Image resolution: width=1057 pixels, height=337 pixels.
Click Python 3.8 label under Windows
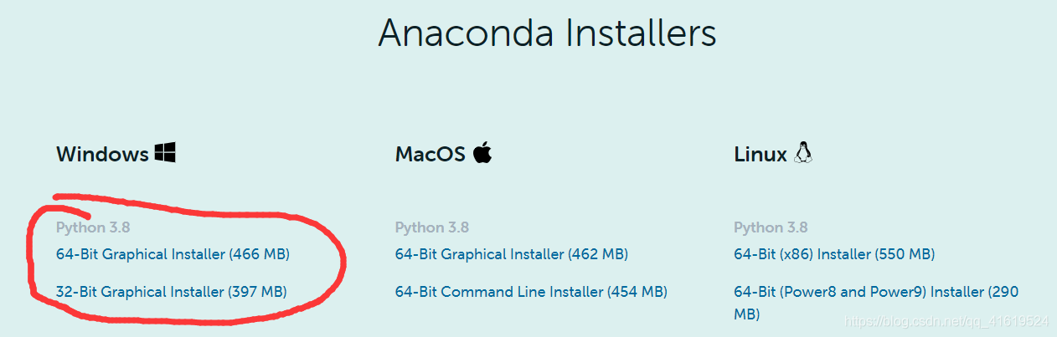(93, 227)
